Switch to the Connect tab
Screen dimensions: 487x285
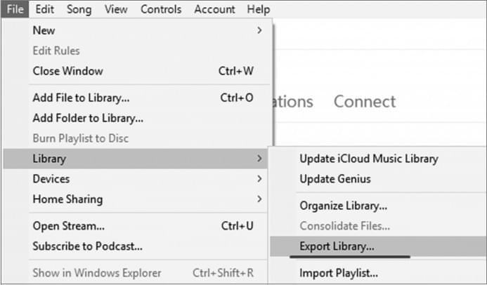coord(364,102)
